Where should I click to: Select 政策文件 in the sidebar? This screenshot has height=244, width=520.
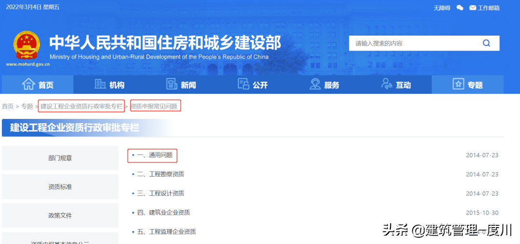coord(60,216)
